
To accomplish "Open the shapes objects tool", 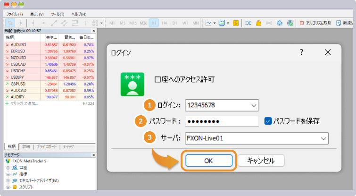I will click(95, 23).
